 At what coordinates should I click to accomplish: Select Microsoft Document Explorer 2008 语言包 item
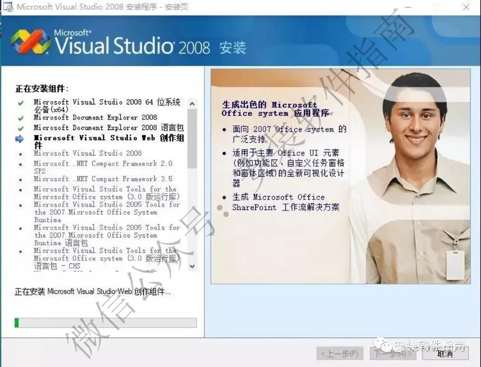109,128
